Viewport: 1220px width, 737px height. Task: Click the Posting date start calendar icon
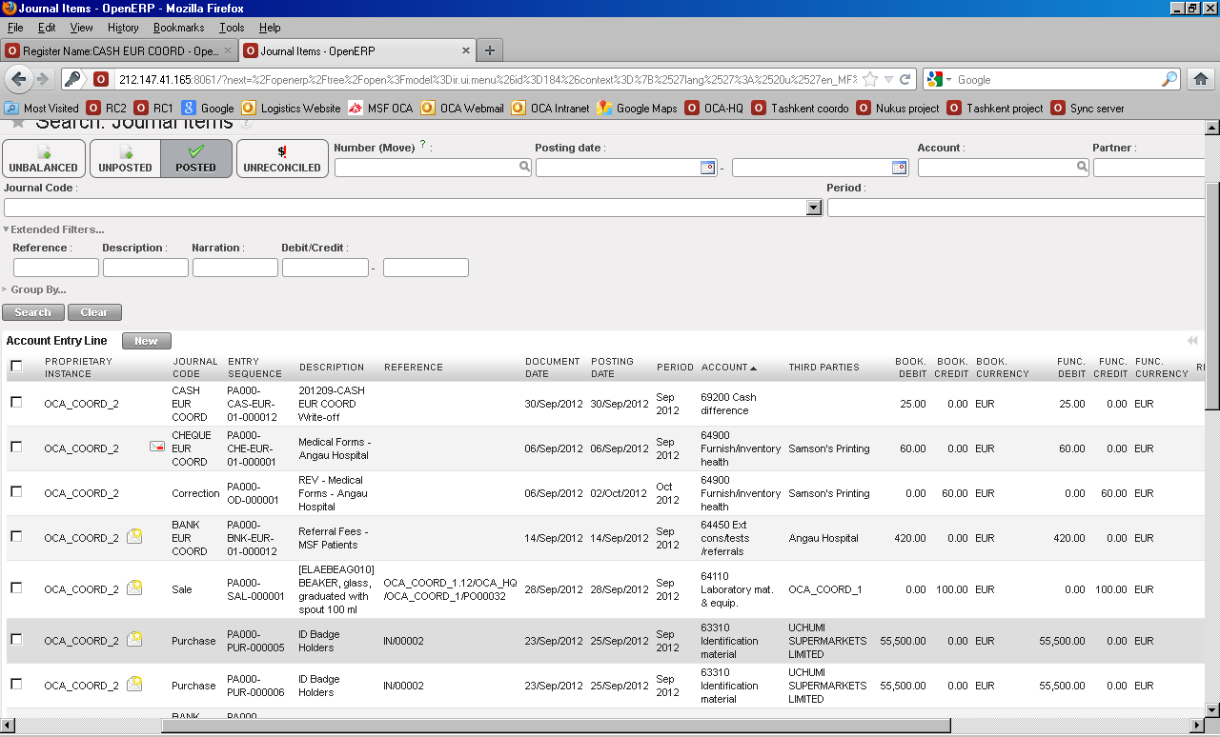[708, 168]
